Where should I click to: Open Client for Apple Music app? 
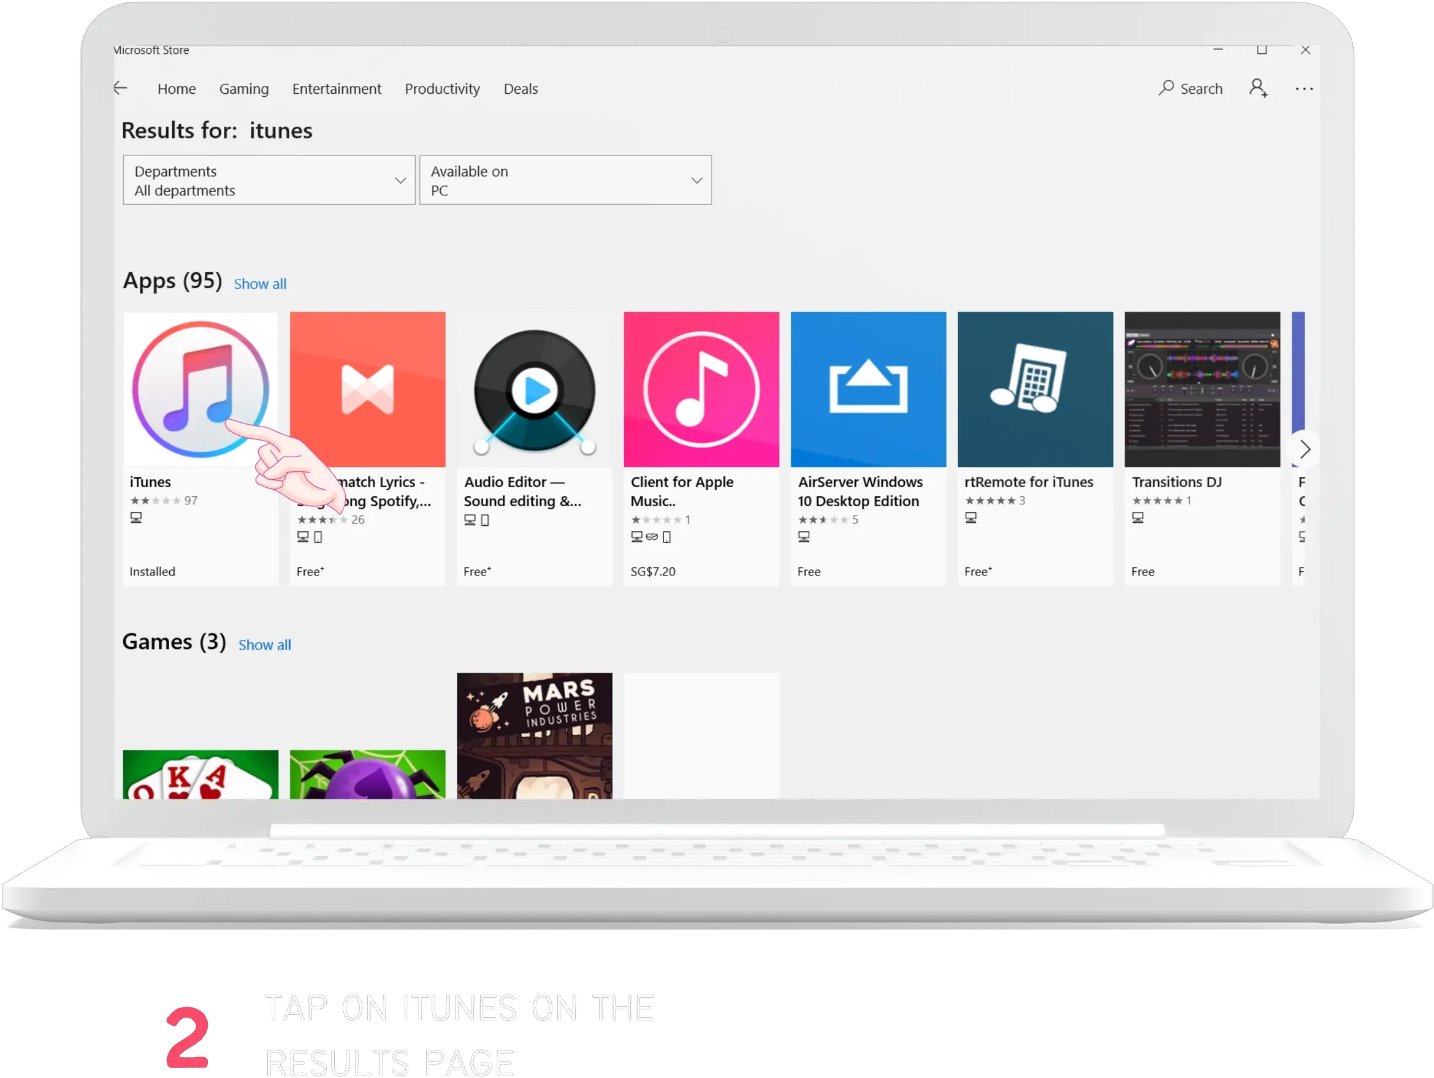coord(701,389)
